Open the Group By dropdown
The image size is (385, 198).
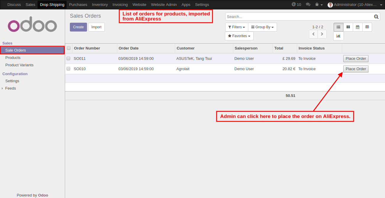pos(262,27)
